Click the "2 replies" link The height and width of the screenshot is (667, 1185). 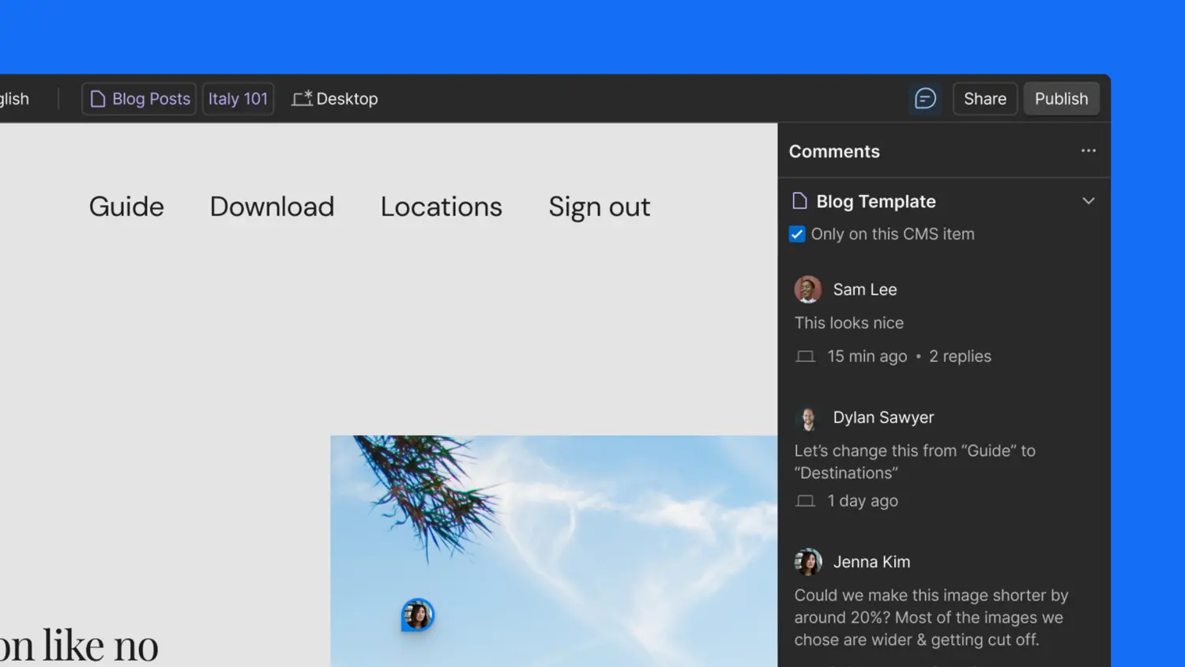point(960,356)
